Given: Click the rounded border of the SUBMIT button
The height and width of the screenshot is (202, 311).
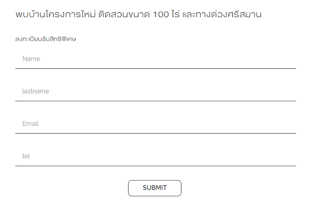Looking at the screenshot, I should 154,180.
